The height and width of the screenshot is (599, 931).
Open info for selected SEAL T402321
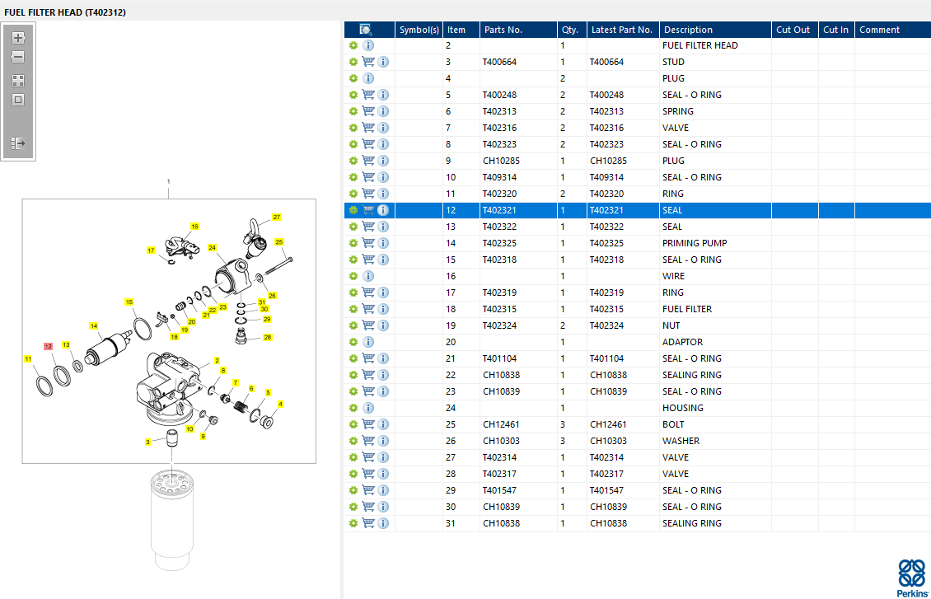point(383,210)
